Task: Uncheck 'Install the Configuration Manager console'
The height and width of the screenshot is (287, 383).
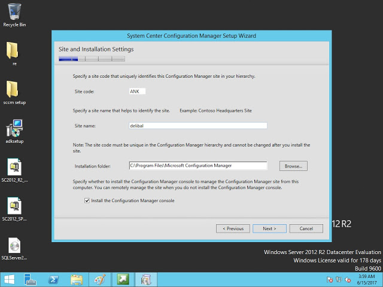Action: (x=87, y=201)
